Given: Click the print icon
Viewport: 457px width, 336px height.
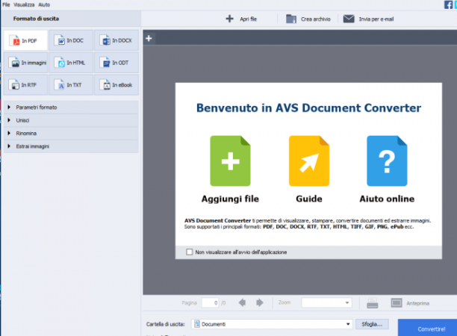Looking at the screenshot, I should [x=372, y=303].
